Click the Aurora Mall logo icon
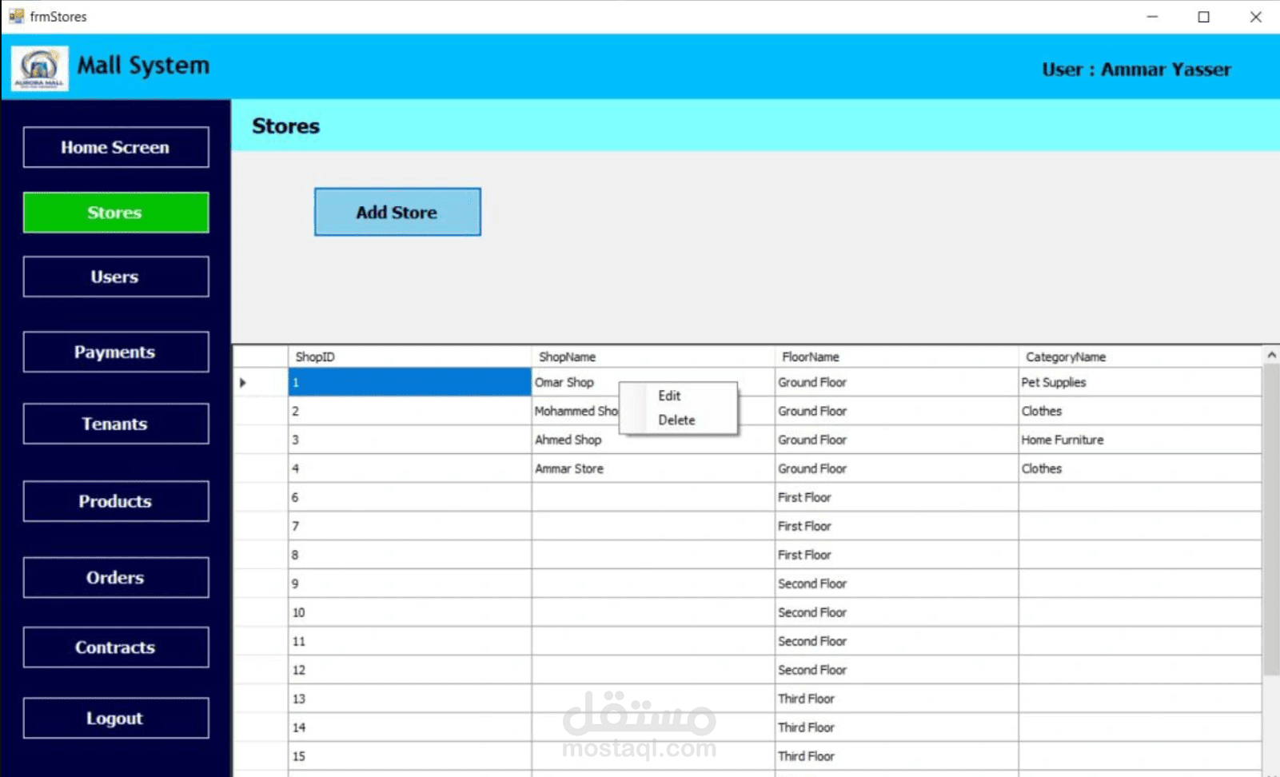The width and height of the screenshot is (1280, 777). (40, 68)
